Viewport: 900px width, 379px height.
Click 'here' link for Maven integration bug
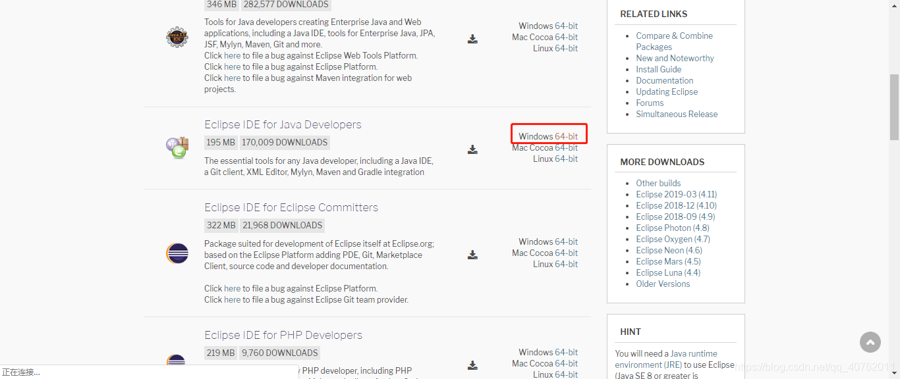tap(232, 78)
